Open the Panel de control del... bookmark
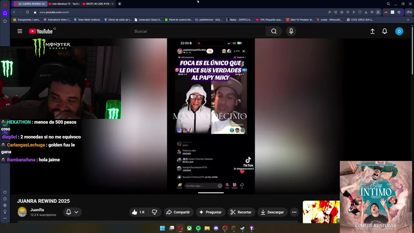The height and width of the screenshot is (233, 414). (x=179, y=19)
